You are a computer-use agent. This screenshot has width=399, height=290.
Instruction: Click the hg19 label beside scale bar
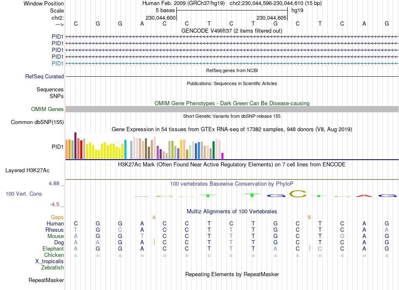pos(297,10)
